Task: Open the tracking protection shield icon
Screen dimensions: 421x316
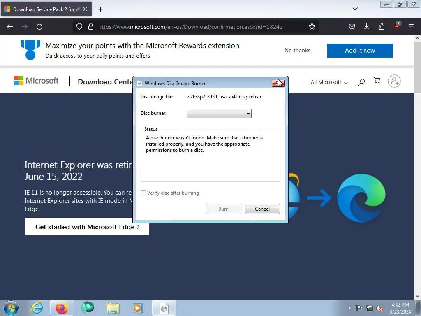Action: [x=79, y=27]
